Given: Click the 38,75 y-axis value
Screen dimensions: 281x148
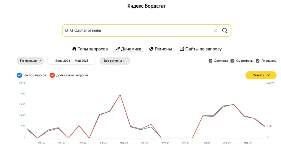Looking at the screenshot, I should point(22,83).
